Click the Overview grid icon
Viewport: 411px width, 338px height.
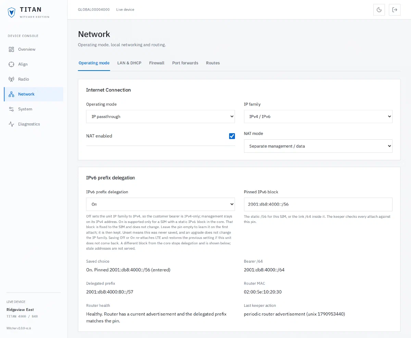[11, 49]
